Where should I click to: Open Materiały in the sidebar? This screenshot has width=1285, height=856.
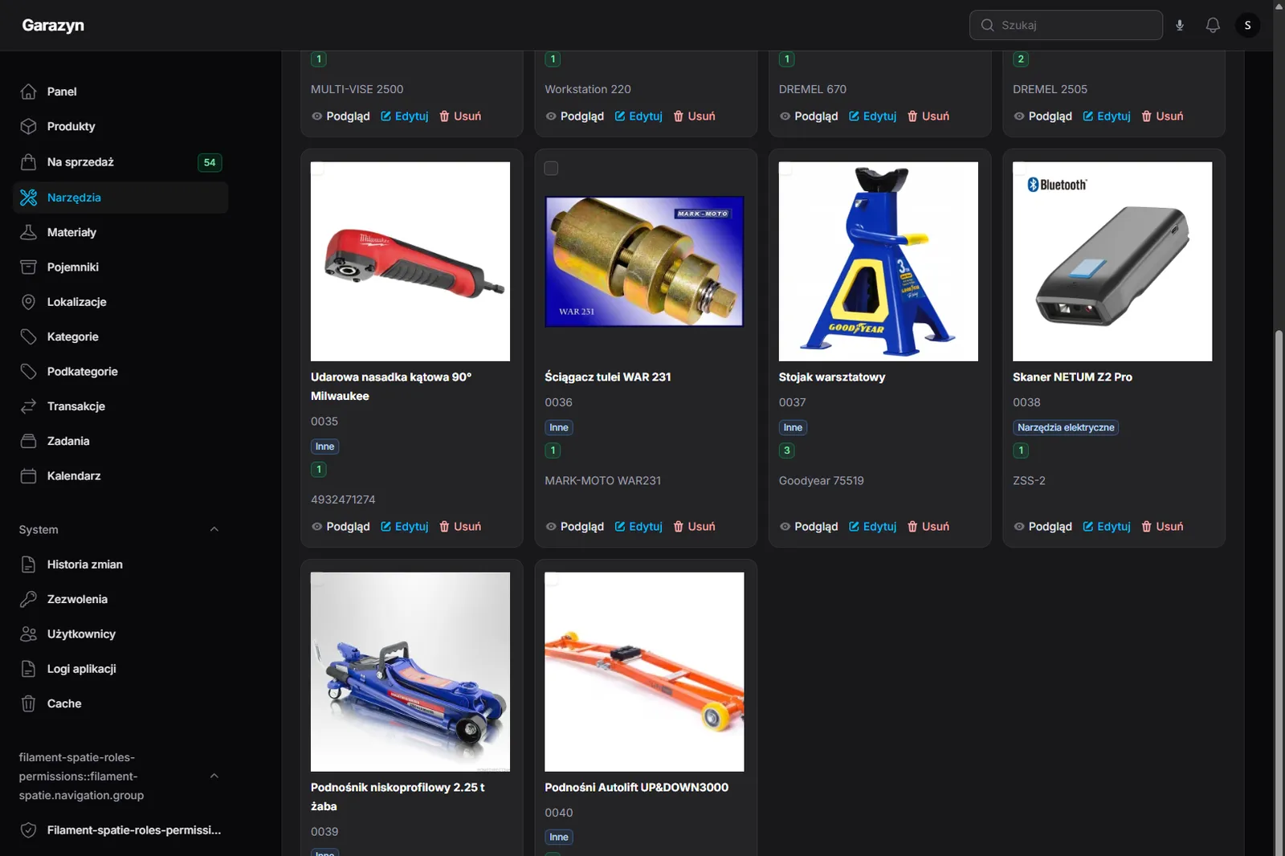[120, 232]
